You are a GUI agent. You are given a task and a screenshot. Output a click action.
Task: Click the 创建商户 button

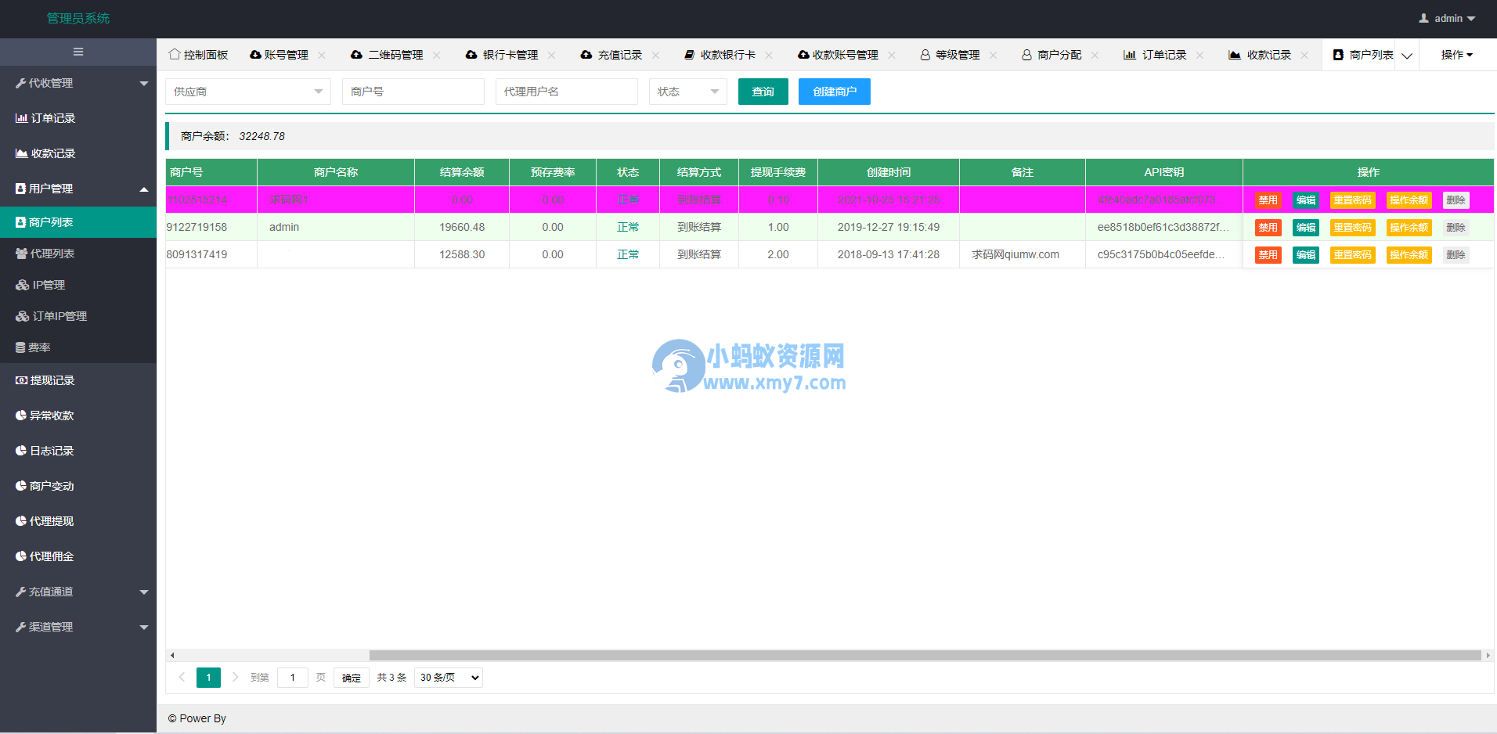(834, 92)
